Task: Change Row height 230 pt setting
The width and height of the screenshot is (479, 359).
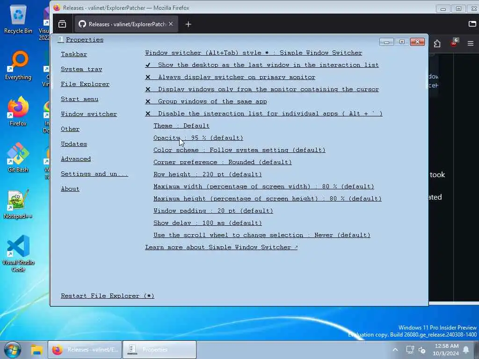Action: click(x=207, y=174)
